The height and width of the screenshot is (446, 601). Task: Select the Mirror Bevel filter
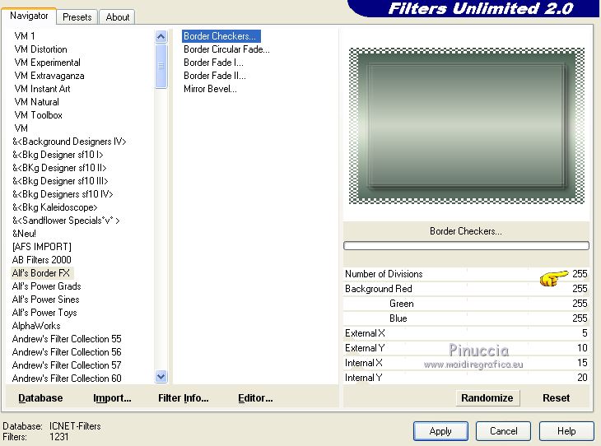[x=210, y=89]
